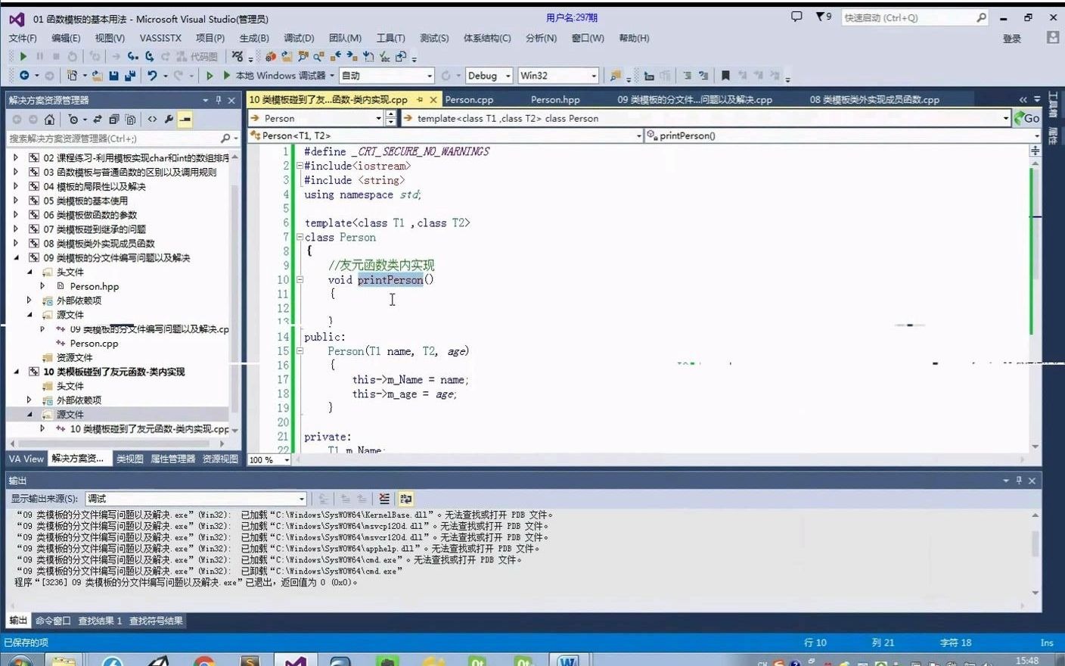Screen dimensions: 1065x666
Task: Switch to the 命令窗口 tab
Action: pyautogui.click(x=53, y=621)
